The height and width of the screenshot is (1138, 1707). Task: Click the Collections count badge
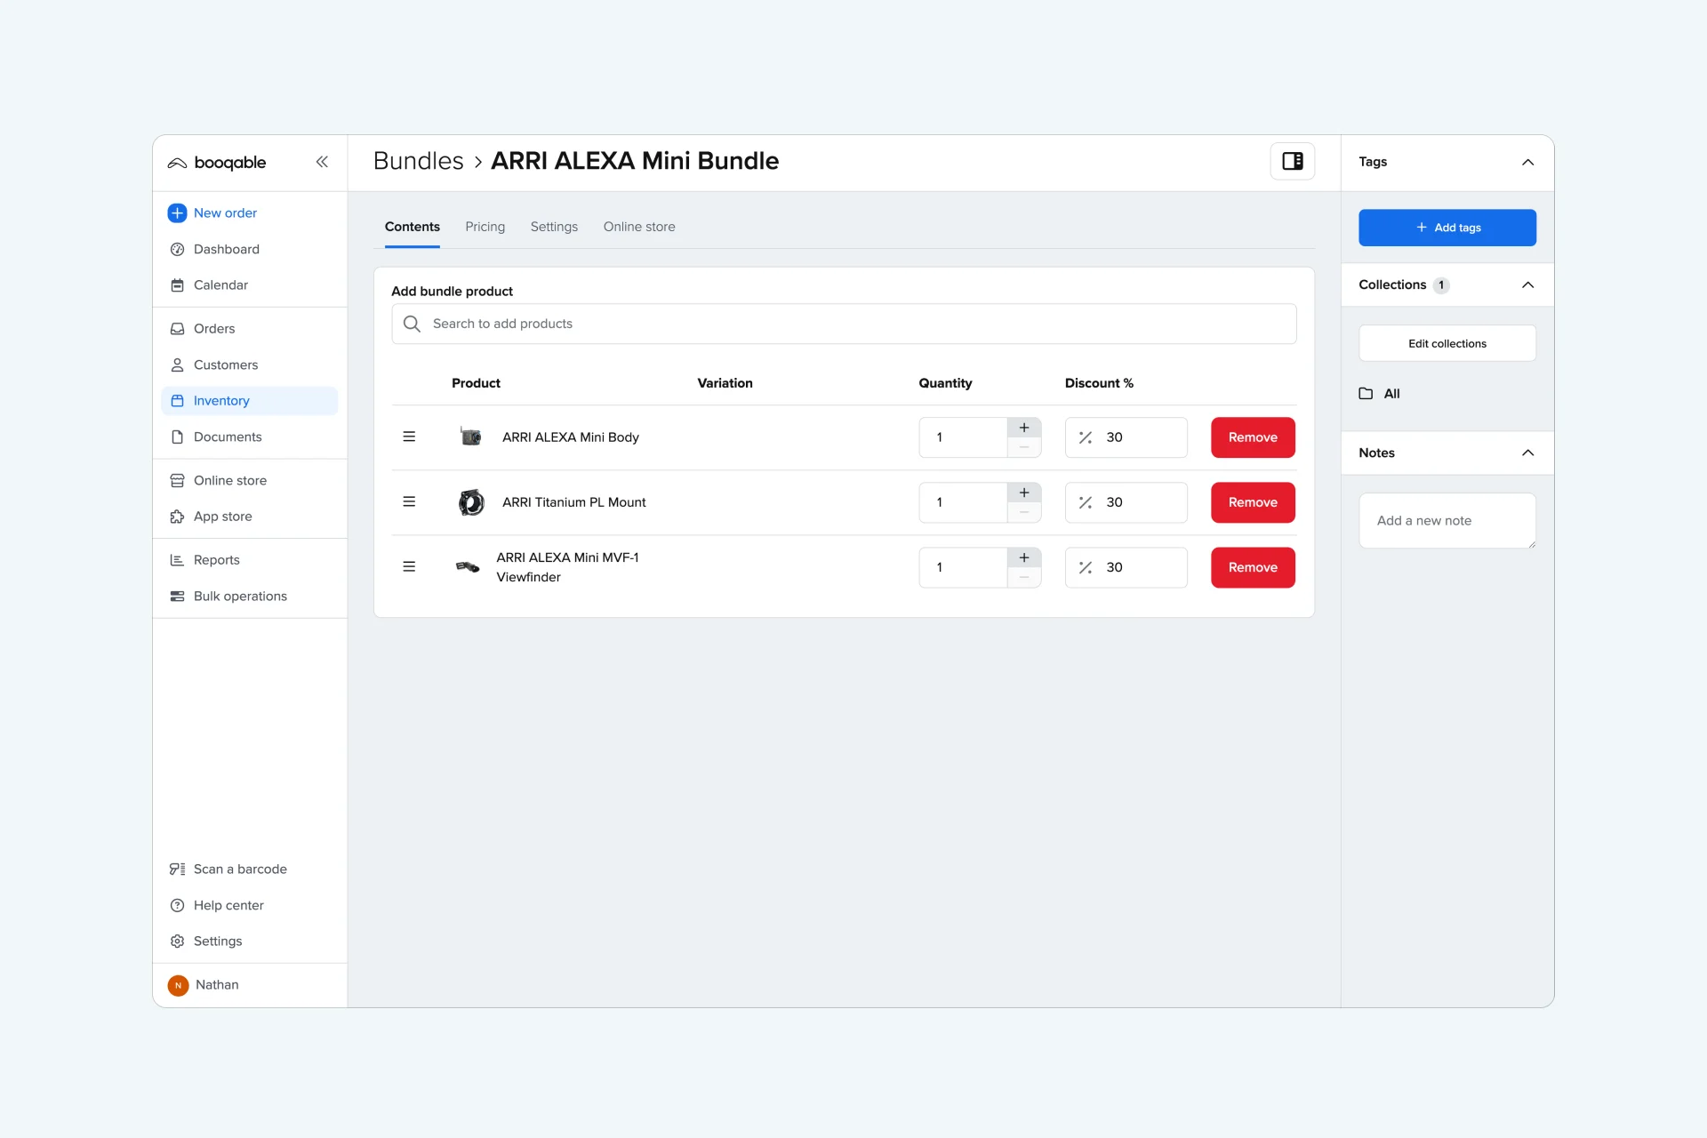point(1440,285)
